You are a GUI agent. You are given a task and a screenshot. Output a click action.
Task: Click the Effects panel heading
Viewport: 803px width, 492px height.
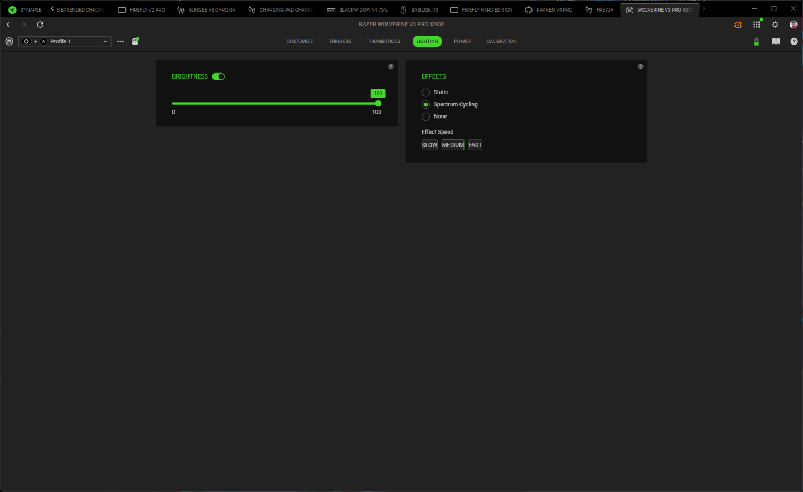coord(434,76)
